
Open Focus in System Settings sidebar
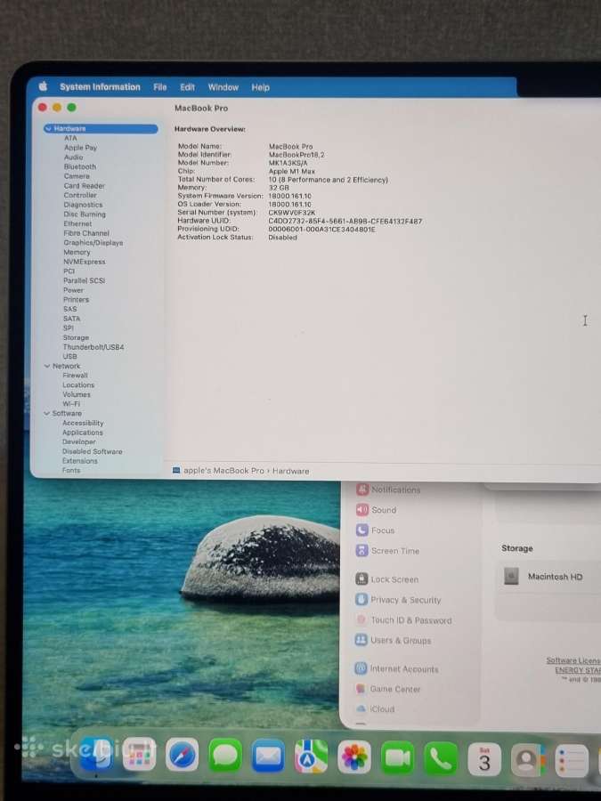pyautogui.click(x=375, y=530)
